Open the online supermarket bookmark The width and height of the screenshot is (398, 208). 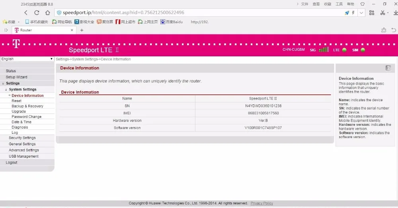pyautogui.click(x=125, y=22)
